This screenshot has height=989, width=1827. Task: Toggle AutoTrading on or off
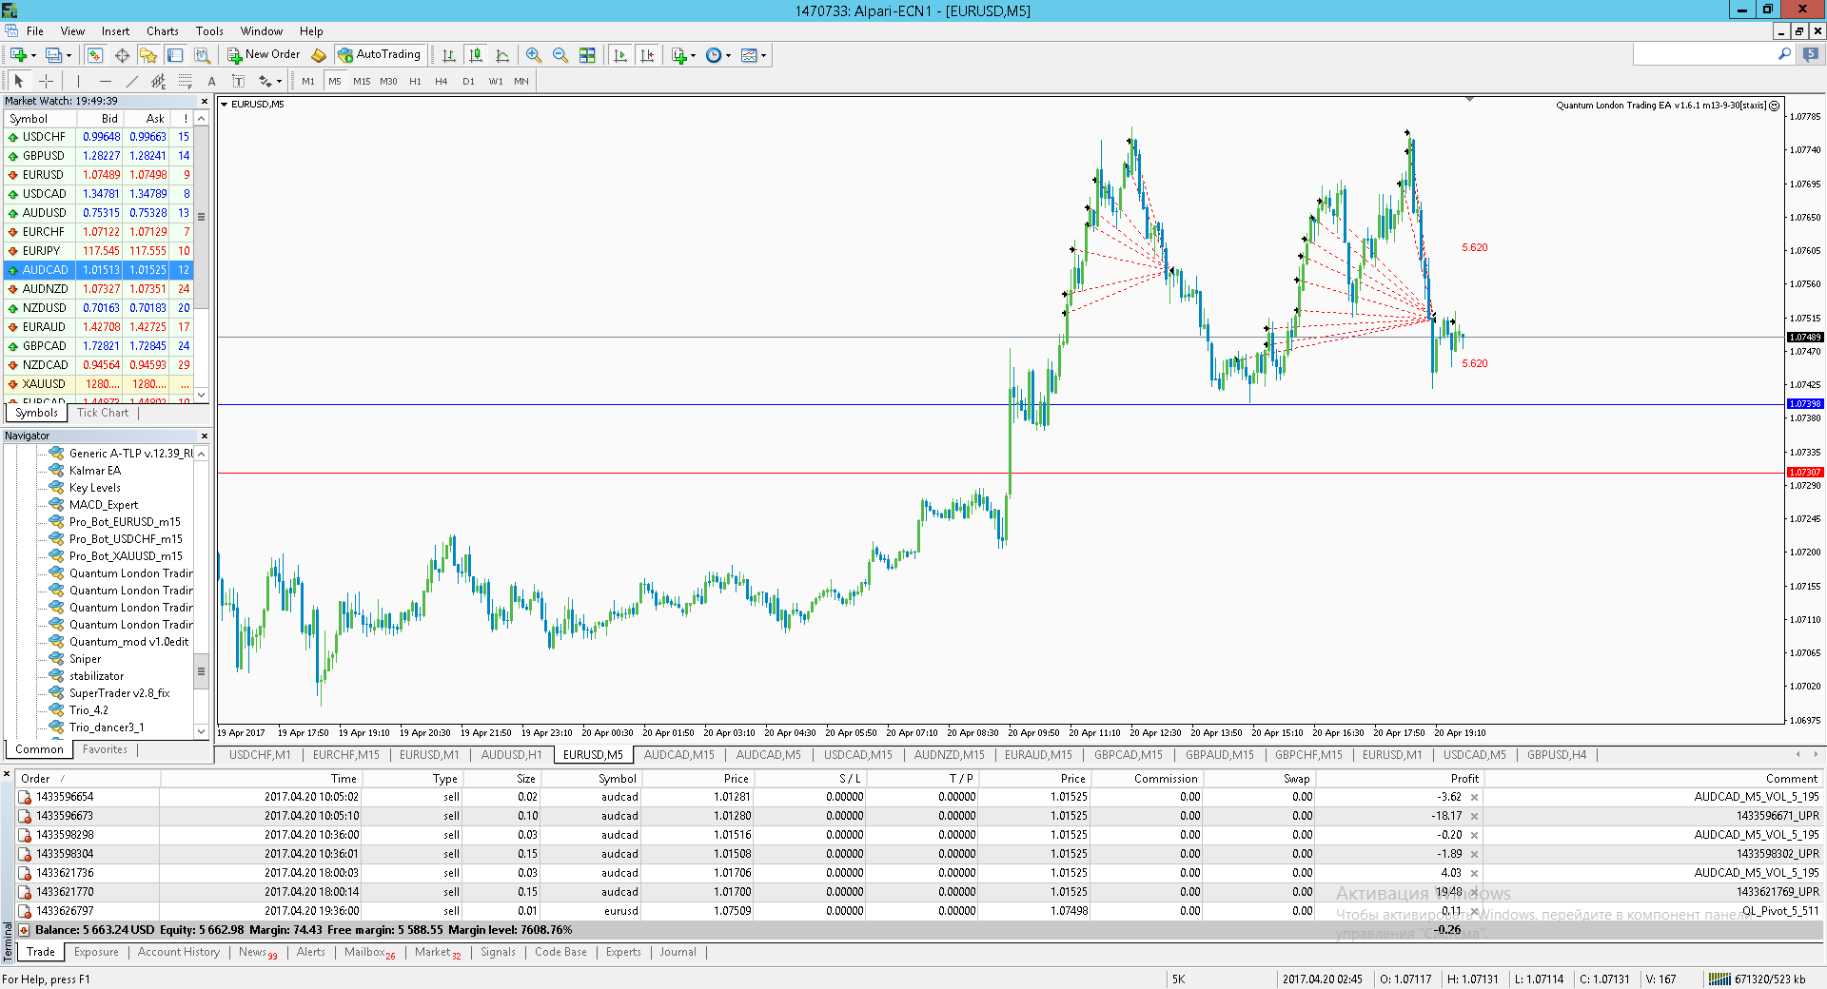pos(379,55)
